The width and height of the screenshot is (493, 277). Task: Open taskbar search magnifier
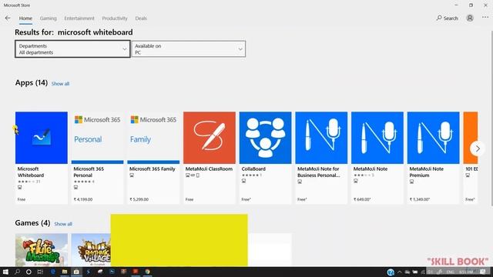pos(17,272)
